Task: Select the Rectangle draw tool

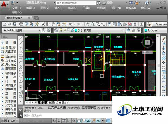Action: (20, 58)
